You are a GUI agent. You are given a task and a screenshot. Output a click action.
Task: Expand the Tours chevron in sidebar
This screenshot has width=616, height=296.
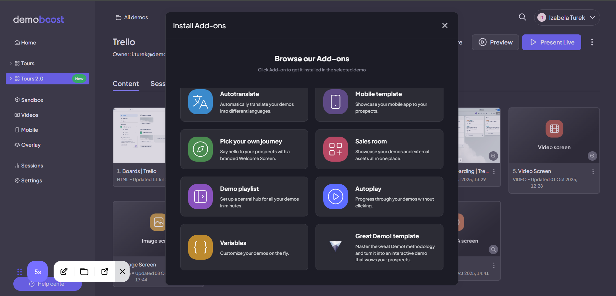pyautogui.click(x=11, y=63)
